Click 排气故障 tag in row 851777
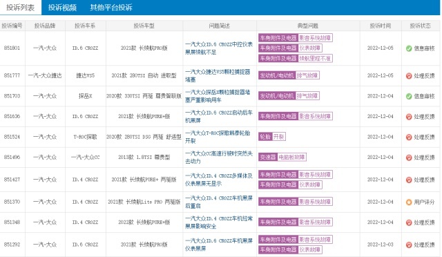Image resolution: width=442 pixels, height=257 pixels. click(289, 75)
